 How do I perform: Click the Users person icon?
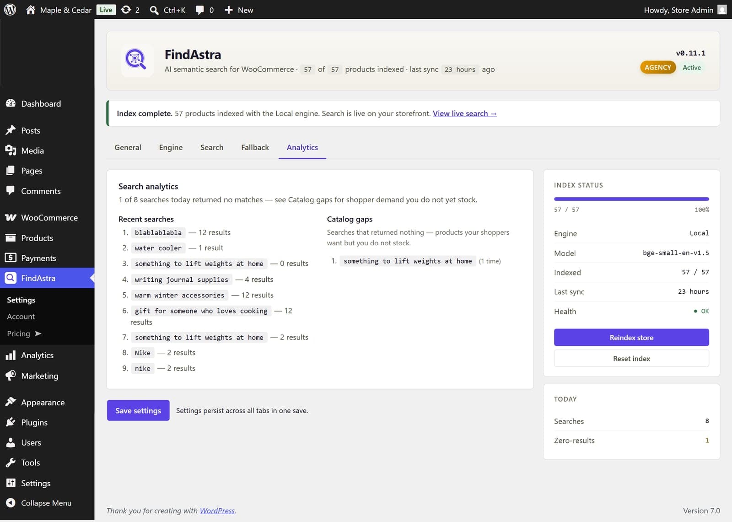(11, 442)
